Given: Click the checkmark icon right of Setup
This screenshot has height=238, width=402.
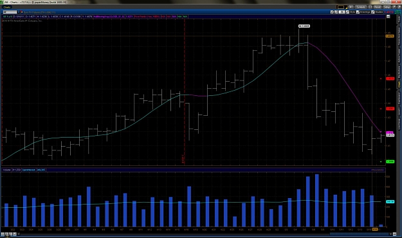Looking at the screenshot, I should [x=394, y=7].
